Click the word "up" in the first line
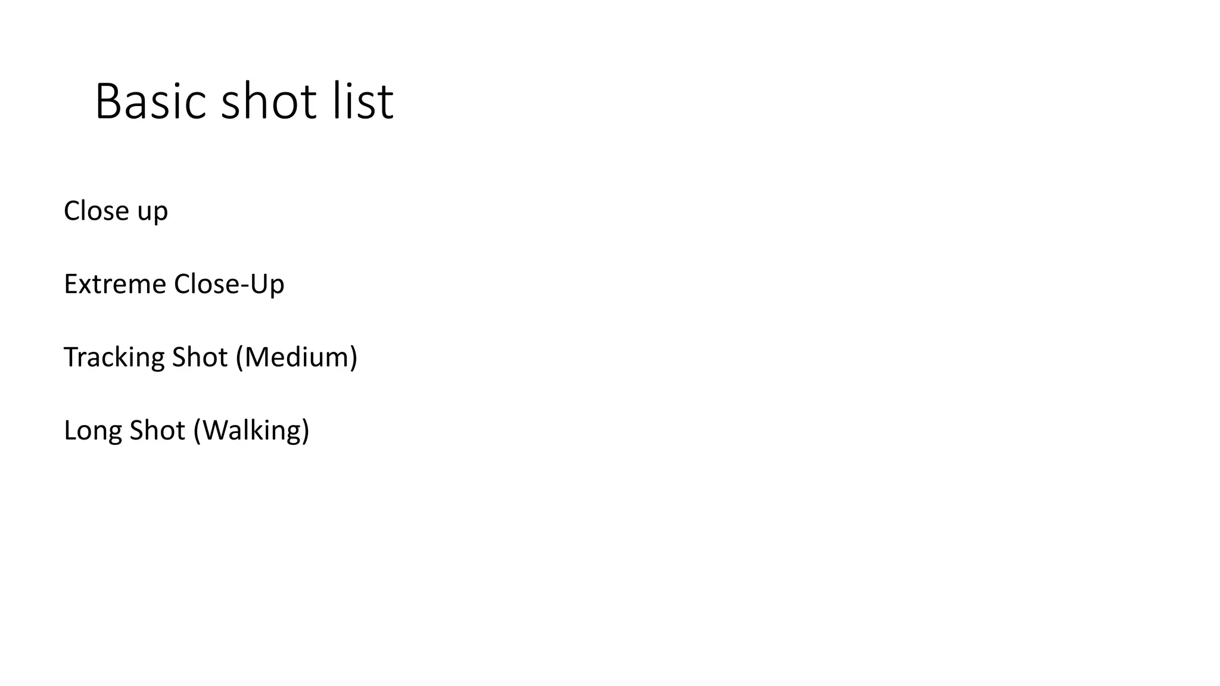1220x686 pixels. (x=152, y=213)
